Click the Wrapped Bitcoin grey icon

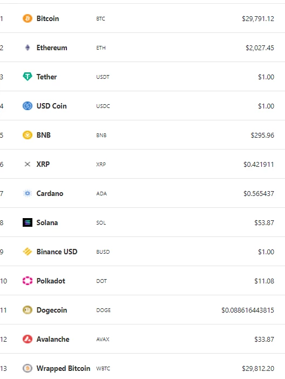click(28, 368)
